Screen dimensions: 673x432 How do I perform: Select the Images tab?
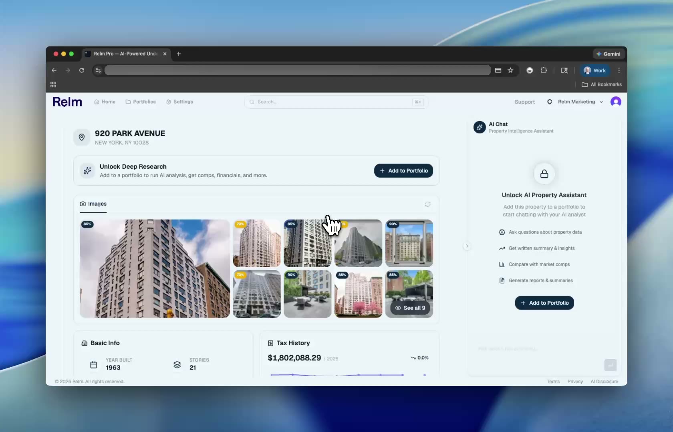[93, 204]
